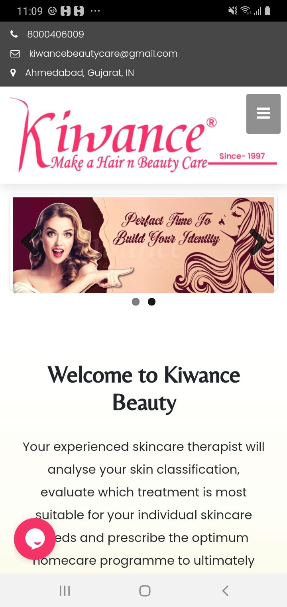287x607 pixels.
Task: Open the hamburger navigation menu
Action: (x=263, y=114)
